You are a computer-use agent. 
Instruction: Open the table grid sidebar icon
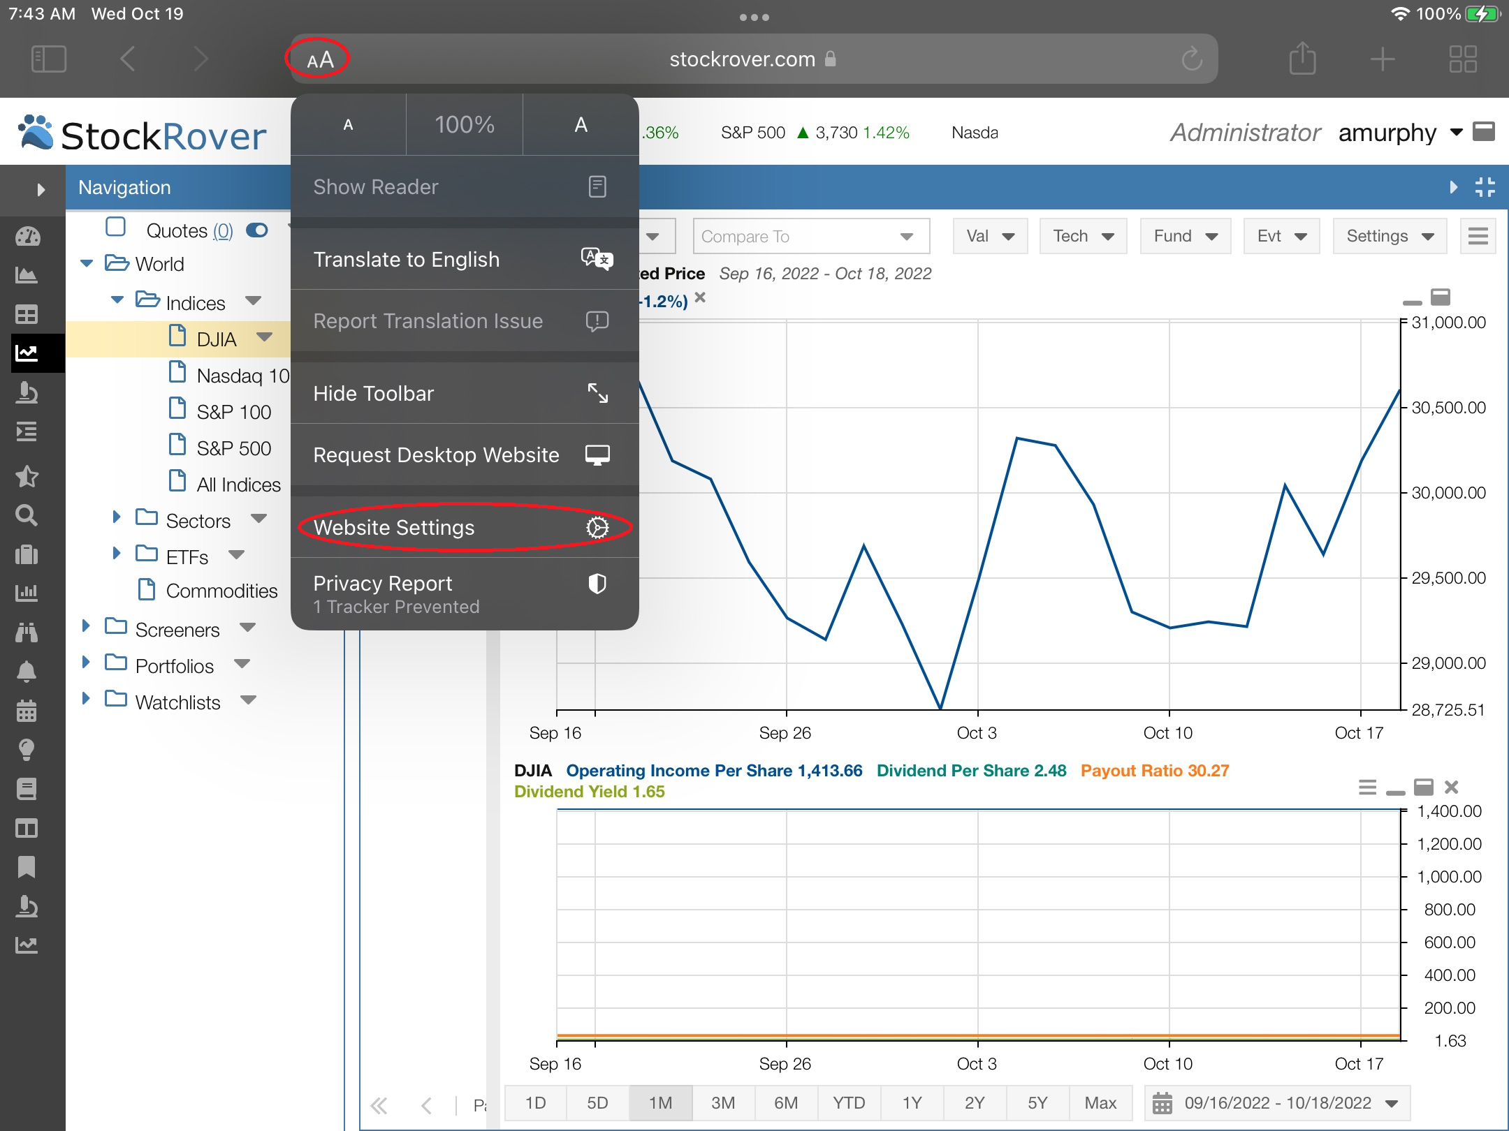coord(27,314)
